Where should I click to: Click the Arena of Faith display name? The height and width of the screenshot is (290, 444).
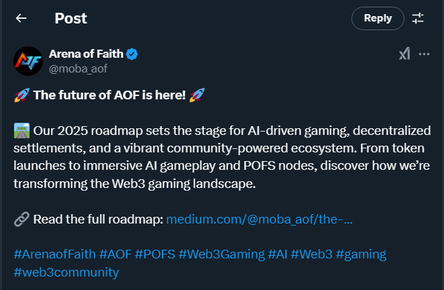pos(87,54)
